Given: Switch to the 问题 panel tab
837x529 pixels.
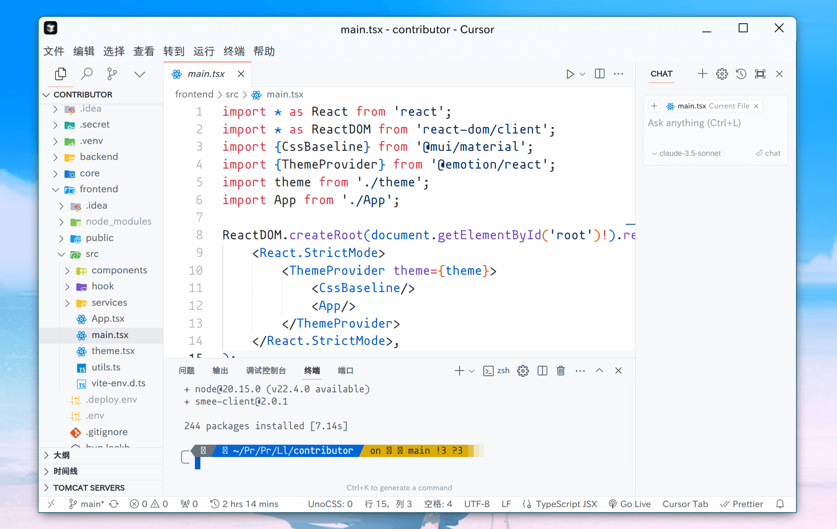Looking at the screenshot, I should [187, 370].
